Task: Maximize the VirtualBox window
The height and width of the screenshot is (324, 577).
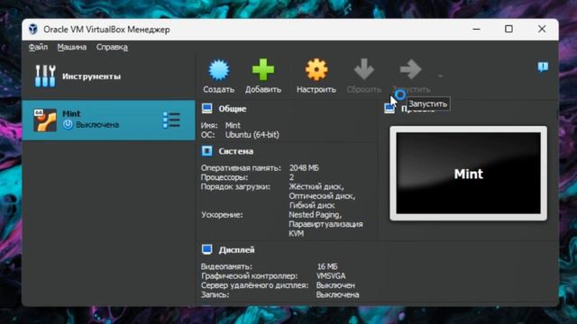Action: [508, 29]
